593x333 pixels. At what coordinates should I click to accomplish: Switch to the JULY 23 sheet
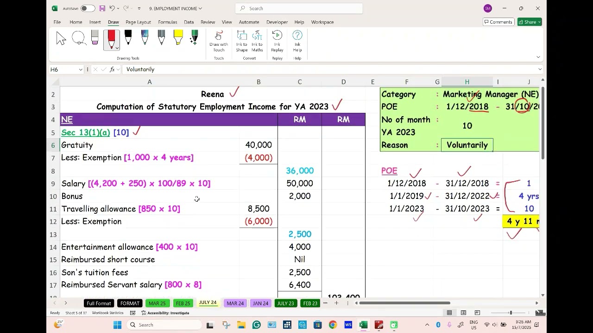pyautogui.click(x=285, y=303)
